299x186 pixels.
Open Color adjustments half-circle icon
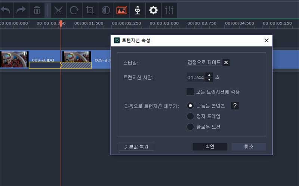coord(106,10)
